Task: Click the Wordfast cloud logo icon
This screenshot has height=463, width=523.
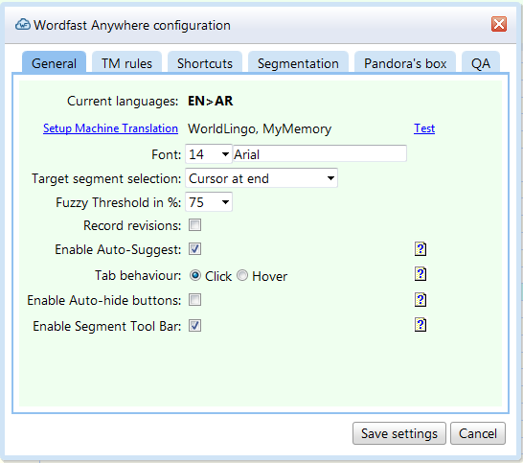Action: pos(23,25)
